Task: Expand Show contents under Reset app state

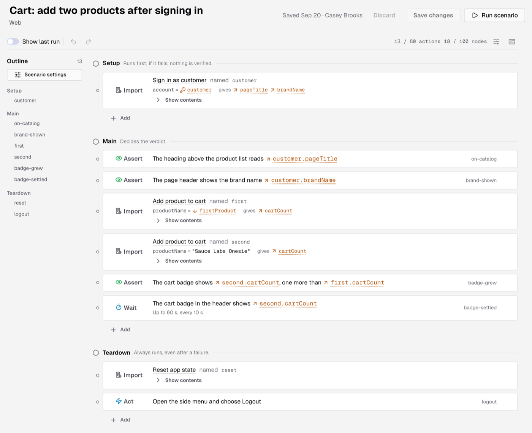Action: click(x=179, y=380)
